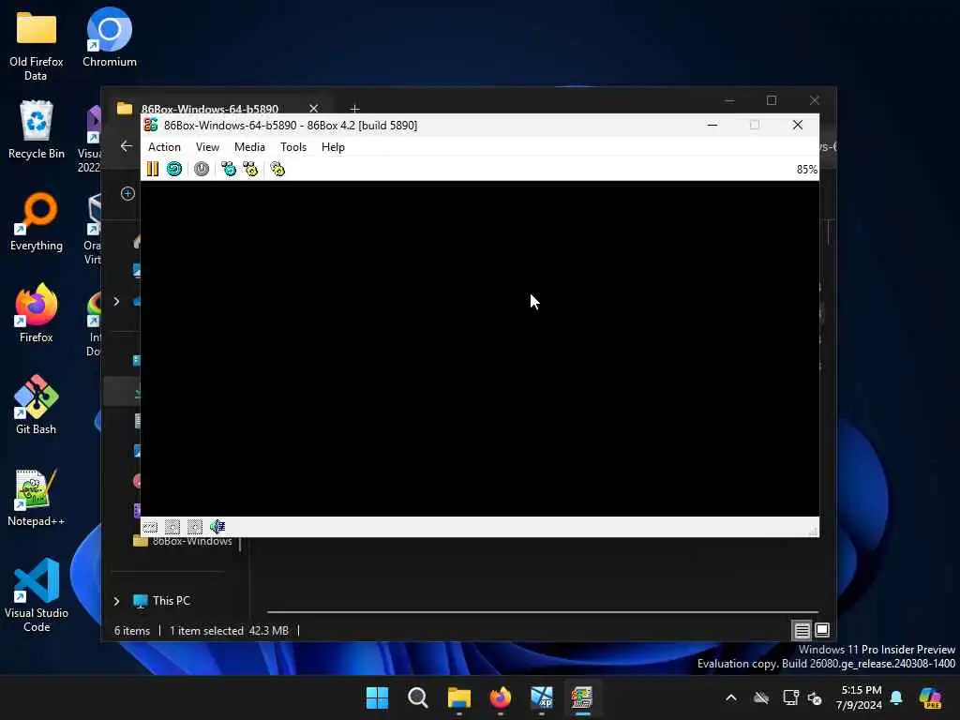Click the teal Hard reset toolbar icon
This screenshot has height=720, width=960.
point(173,169)
